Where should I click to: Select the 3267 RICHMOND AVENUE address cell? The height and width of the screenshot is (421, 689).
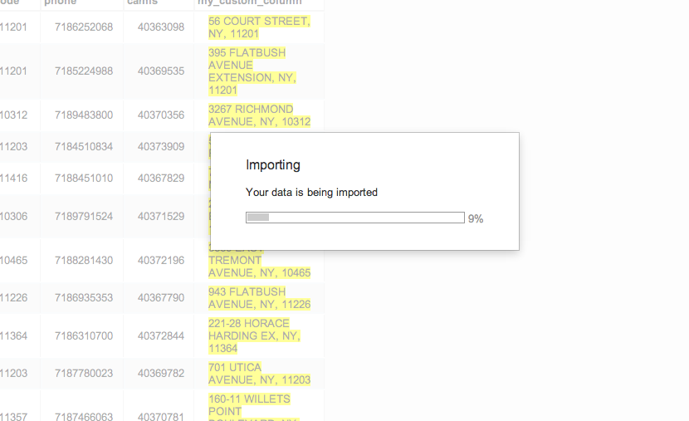click(259, 115)
